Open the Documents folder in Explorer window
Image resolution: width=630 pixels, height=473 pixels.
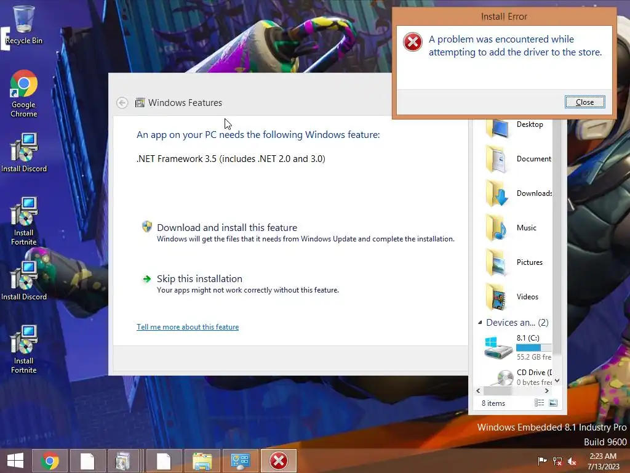(x=517, y=160)
